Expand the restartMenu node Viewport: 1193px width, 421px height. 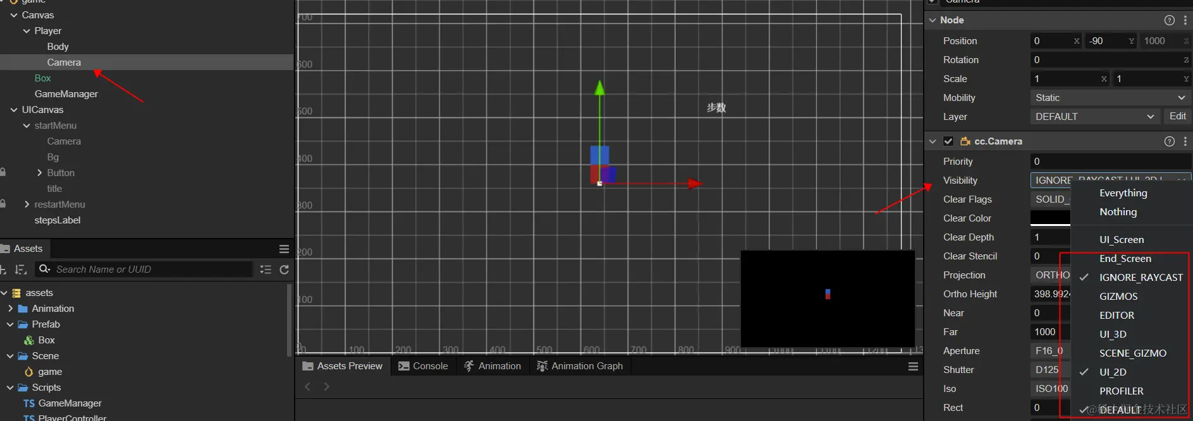pos(27,205)
